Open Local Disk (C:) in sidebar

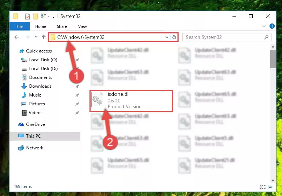(43, 60)
